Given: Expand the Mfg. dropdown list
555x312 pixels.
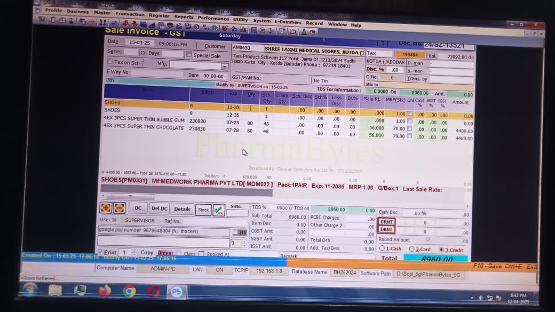Looking at the screenshot, I should pyautogui.click(x=224, y=67).
